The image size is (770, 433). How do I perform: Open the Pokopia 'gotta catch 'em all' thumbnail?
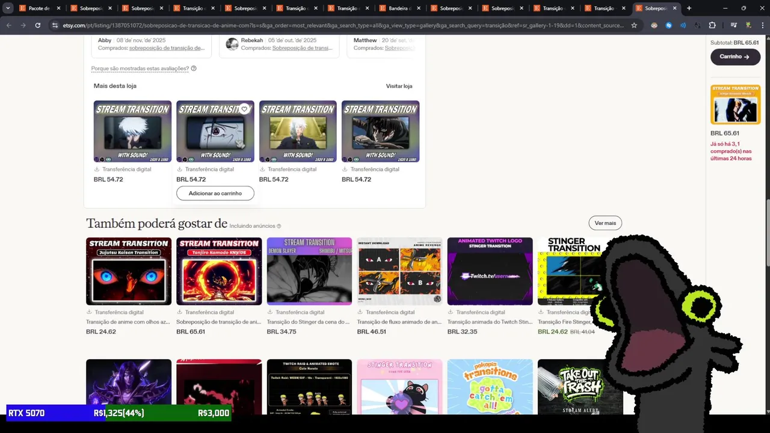click(x=490, y=387)
